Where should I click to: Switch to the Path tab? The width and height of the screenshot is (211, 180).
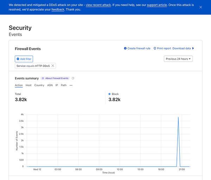coord(64,85)
